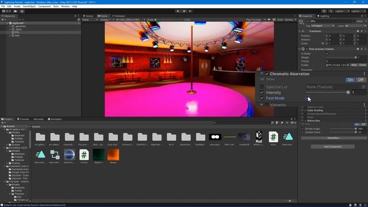Switch to the Animator tab

pyautogui.click(x=119, y=16)
